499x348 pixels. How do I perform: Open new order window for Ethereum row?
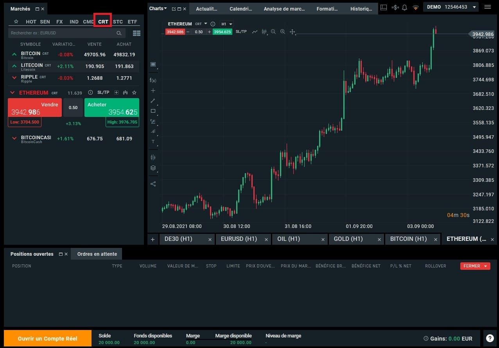[116, 93]
